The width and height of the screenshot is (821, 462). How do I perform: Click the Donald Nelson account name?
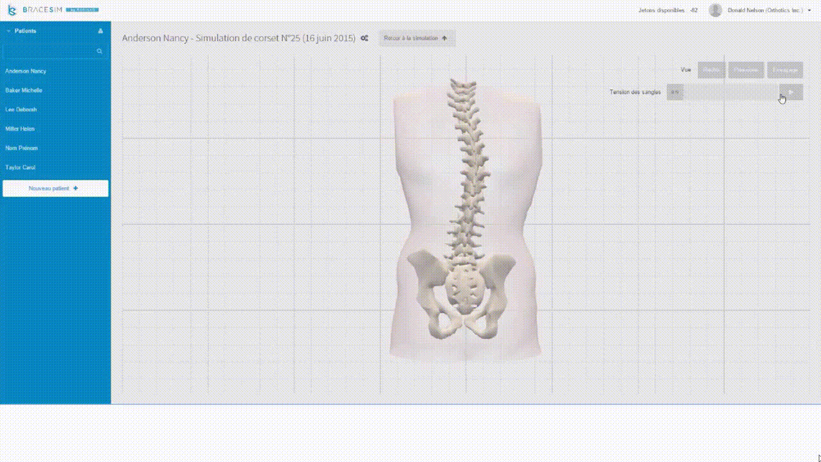765,10
